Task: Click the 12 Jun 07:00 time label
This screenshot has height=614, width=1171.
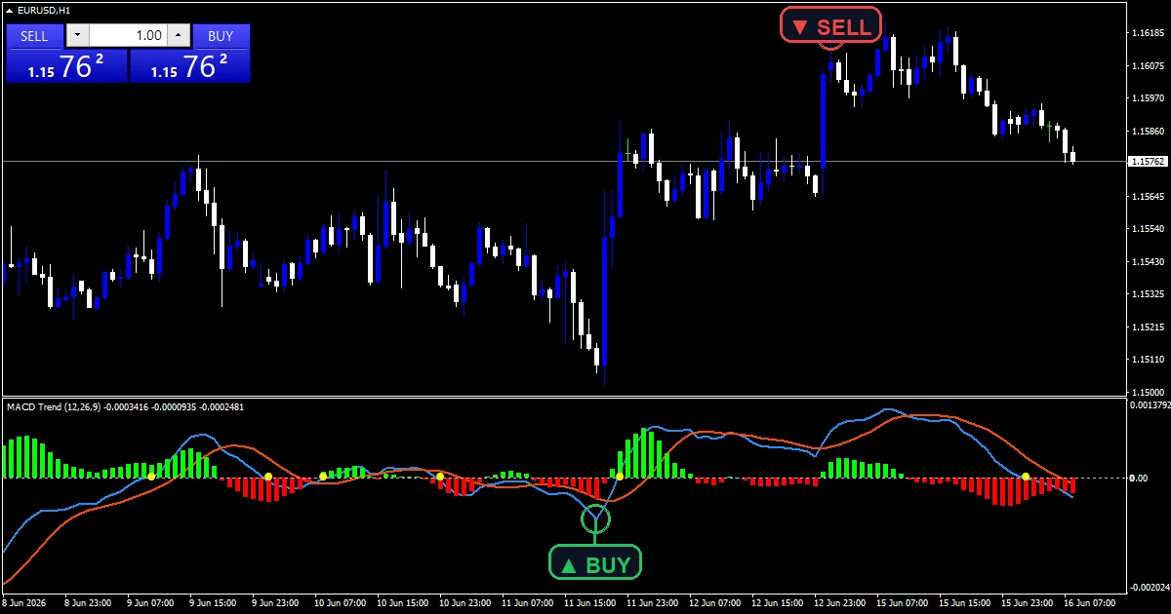Action: (x=714, y=603)
